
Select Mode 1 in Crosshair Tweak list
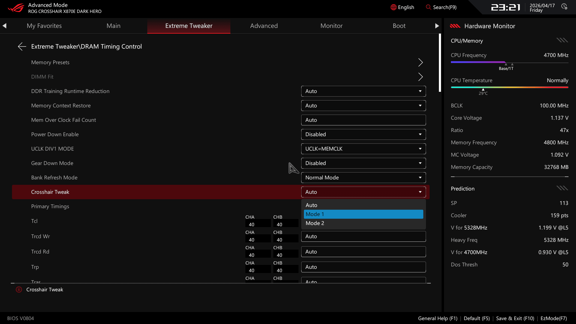(x=363, y=214)
